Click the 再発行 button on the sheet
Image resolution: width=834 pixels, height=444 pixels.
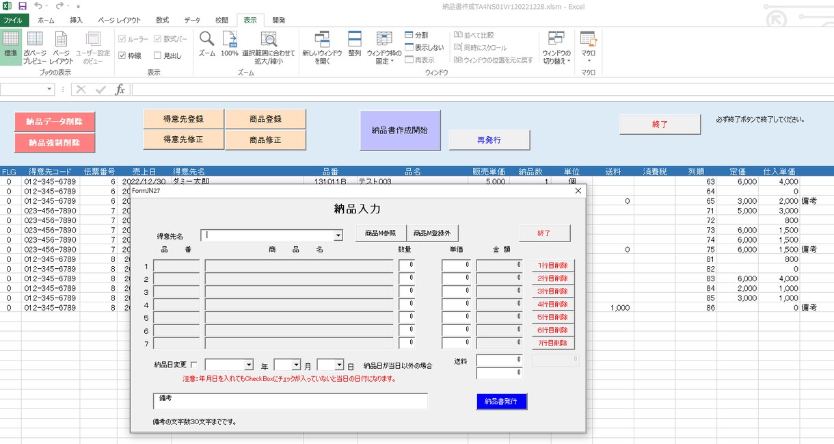point(489,140)
